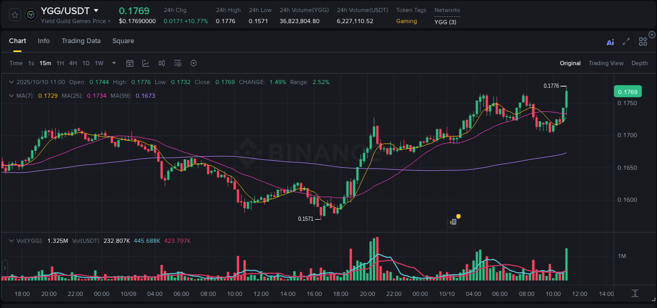Click the Trading View chart option

pyautogui.click(x=605, y=63)
